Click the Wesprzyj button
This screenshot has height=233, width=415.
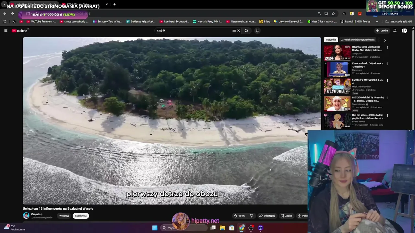(64, 216)
